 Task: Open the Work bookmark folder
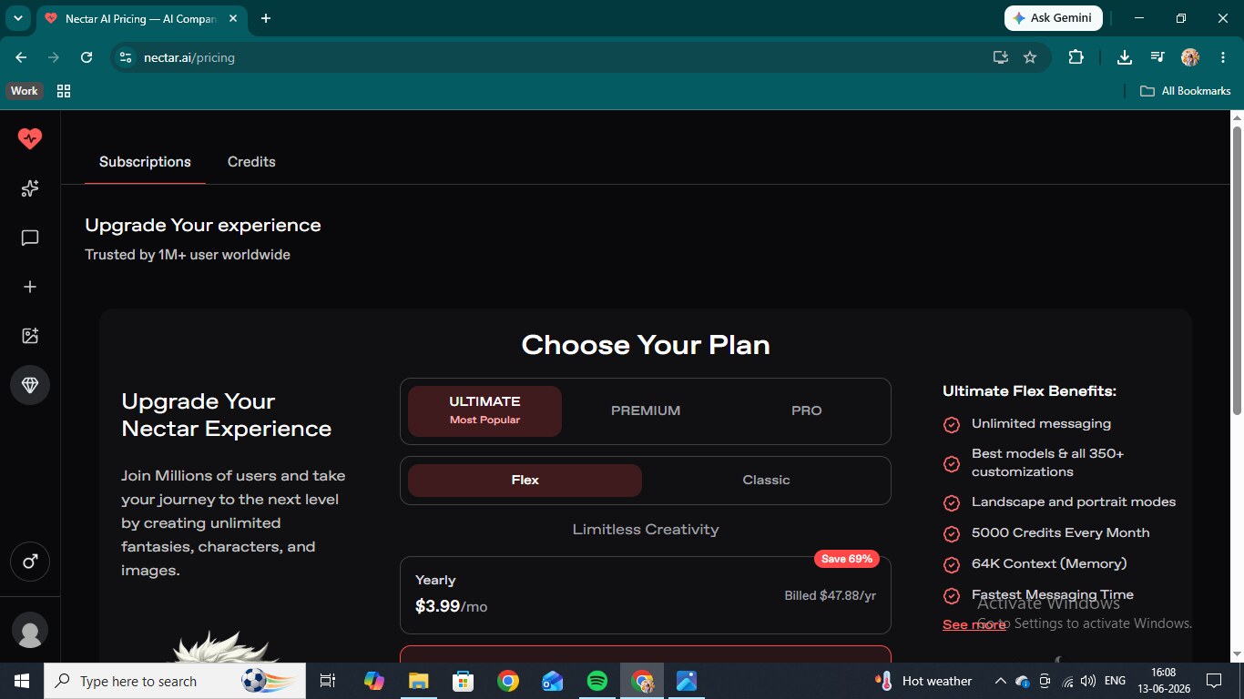pyautogui.click(x=25, y=91)
